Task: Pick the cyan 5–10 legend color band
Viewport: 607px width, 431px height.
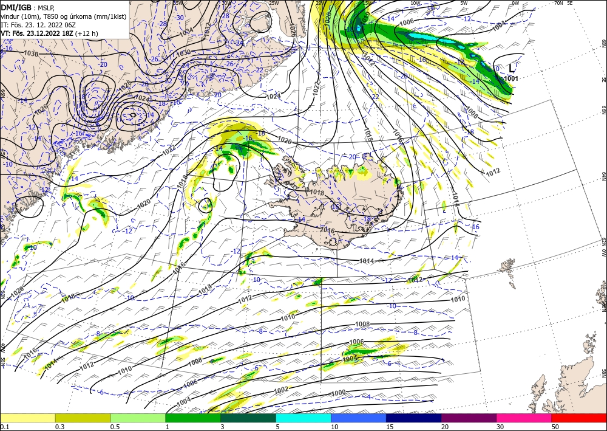Action: 303,418
